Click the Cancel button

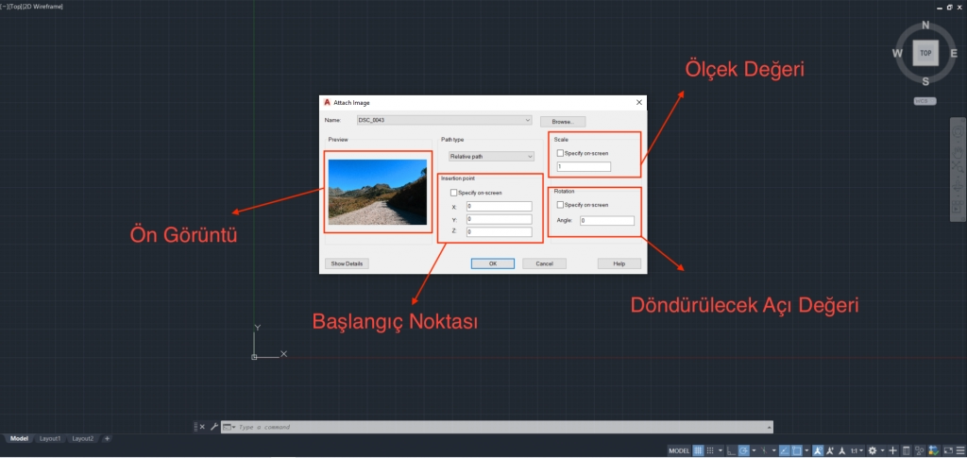click(544, 263)
